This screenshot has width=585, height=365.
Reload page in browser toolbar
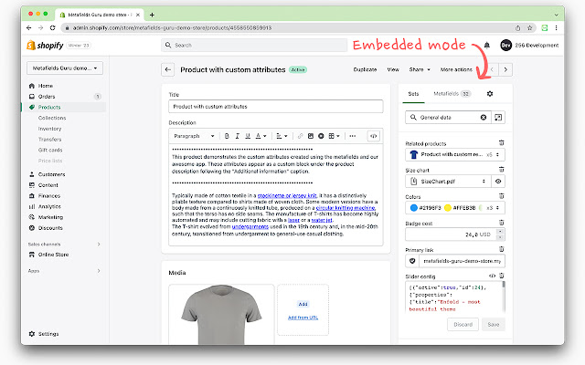(53, 28)
